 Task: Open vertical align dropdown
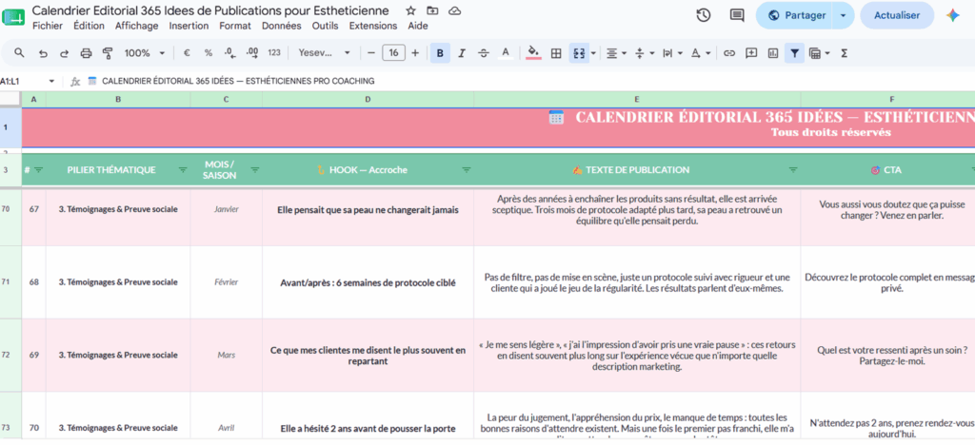[644, 53]
